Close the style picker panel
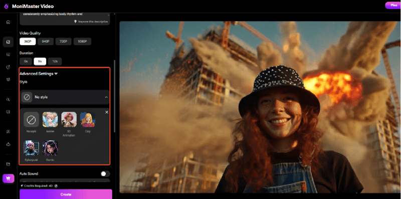This screenshot has height=199, width=401. coord(107,112)
